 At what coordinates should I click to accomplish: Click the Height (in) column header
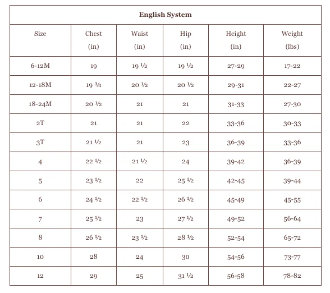coord(236,40)
